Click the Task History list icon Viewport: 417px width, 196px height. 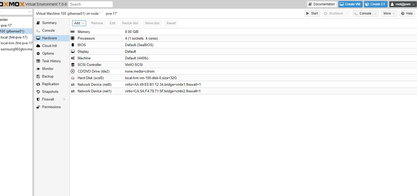pos(38,61)
